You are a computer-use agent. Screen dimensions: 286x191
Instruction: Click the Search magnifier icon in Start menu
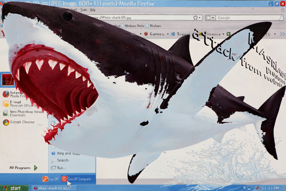tap(53, 160)
